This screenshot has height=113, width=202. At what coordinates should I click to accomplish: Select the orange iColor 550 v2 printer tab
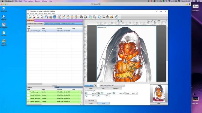coord(31,20)
